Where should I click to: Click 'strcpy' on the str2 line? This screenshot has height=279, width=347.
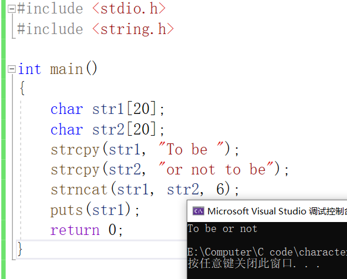tap(75, 170)
